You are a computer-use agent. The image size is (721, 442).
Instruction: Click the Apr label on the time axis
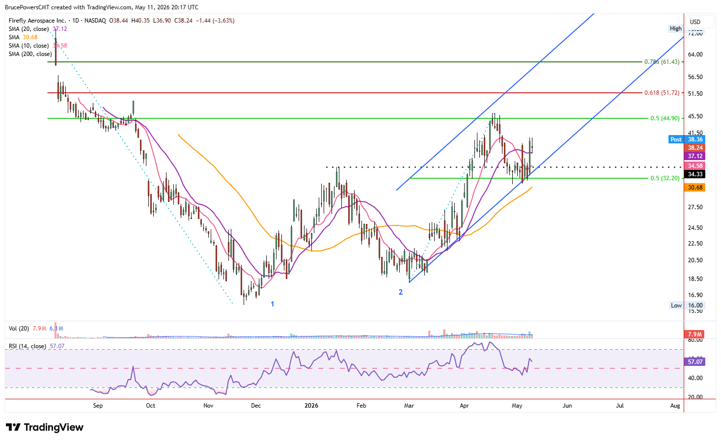464,406
